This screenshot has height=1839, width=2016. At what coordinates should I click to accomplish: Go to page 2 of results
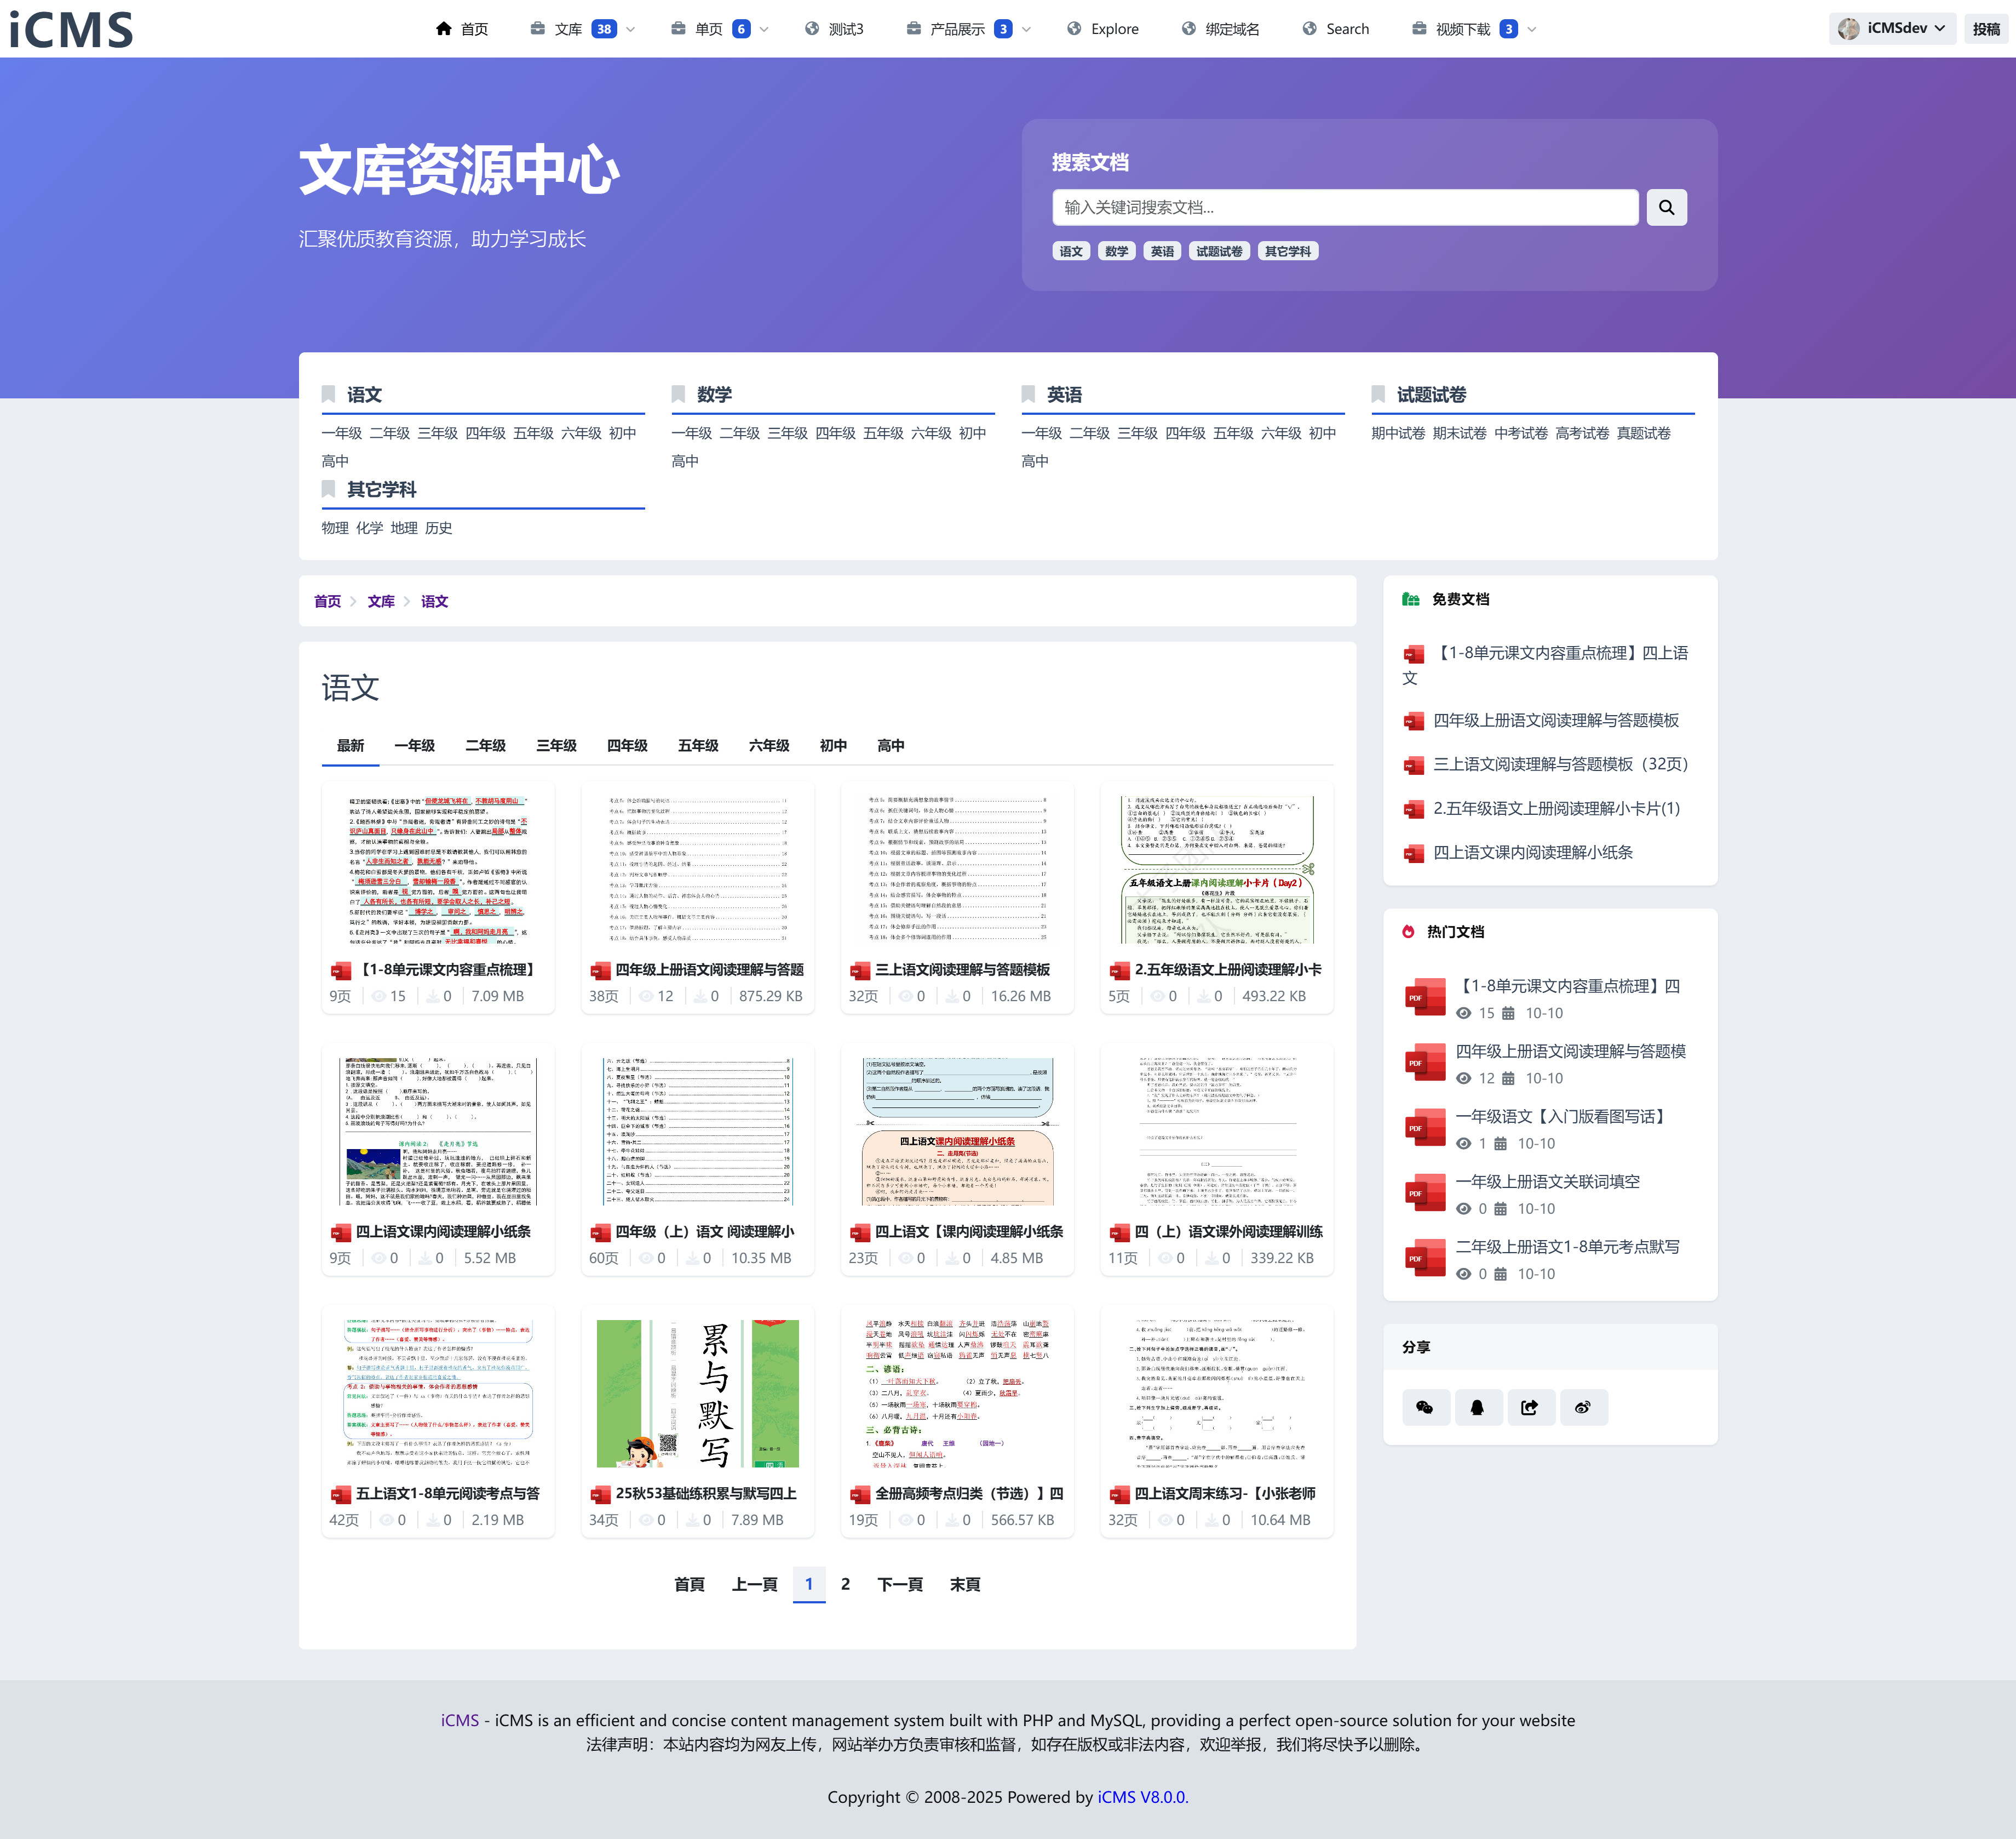pos(845,1584)
